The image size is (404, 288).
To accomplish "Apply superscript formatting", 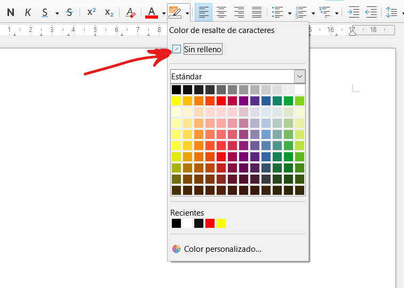I will coord(91,12).
